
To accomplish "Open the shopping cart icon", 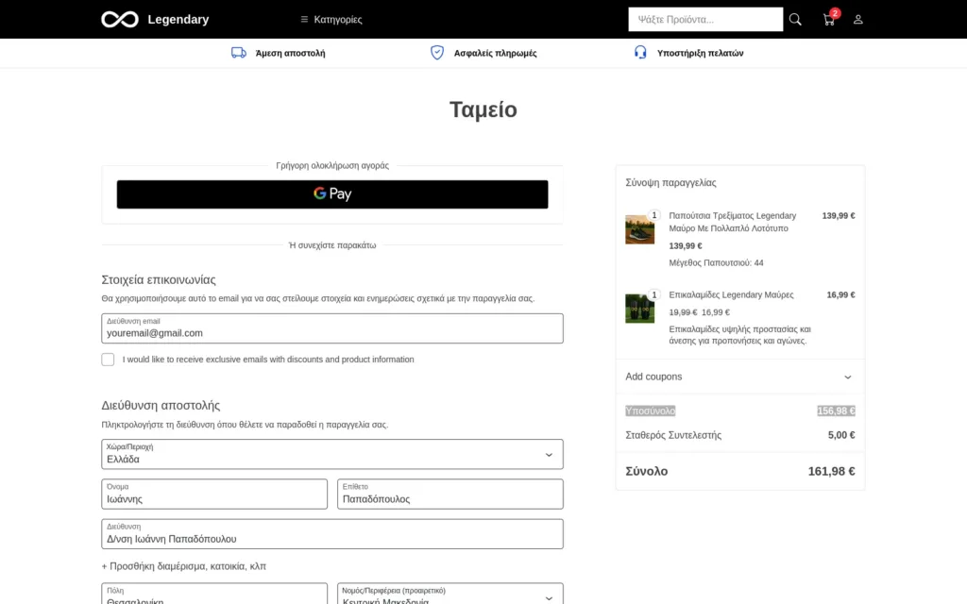I will click(828, 20).
